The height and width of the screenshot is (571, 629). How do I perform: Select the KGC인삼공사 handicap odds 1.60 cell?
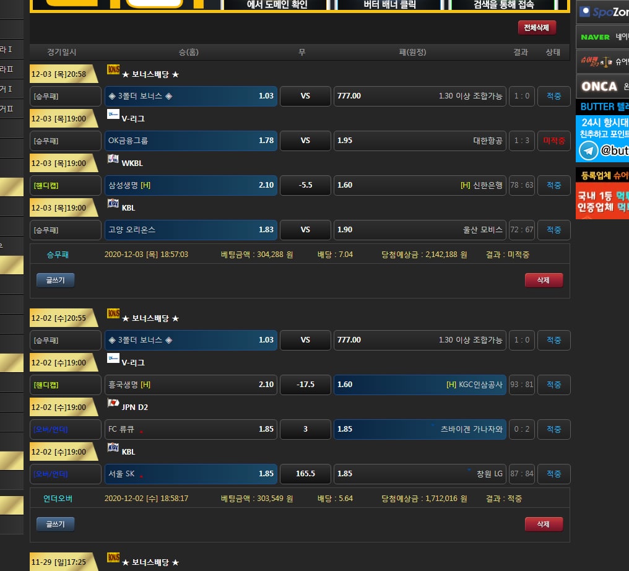[x=420, y=385]
